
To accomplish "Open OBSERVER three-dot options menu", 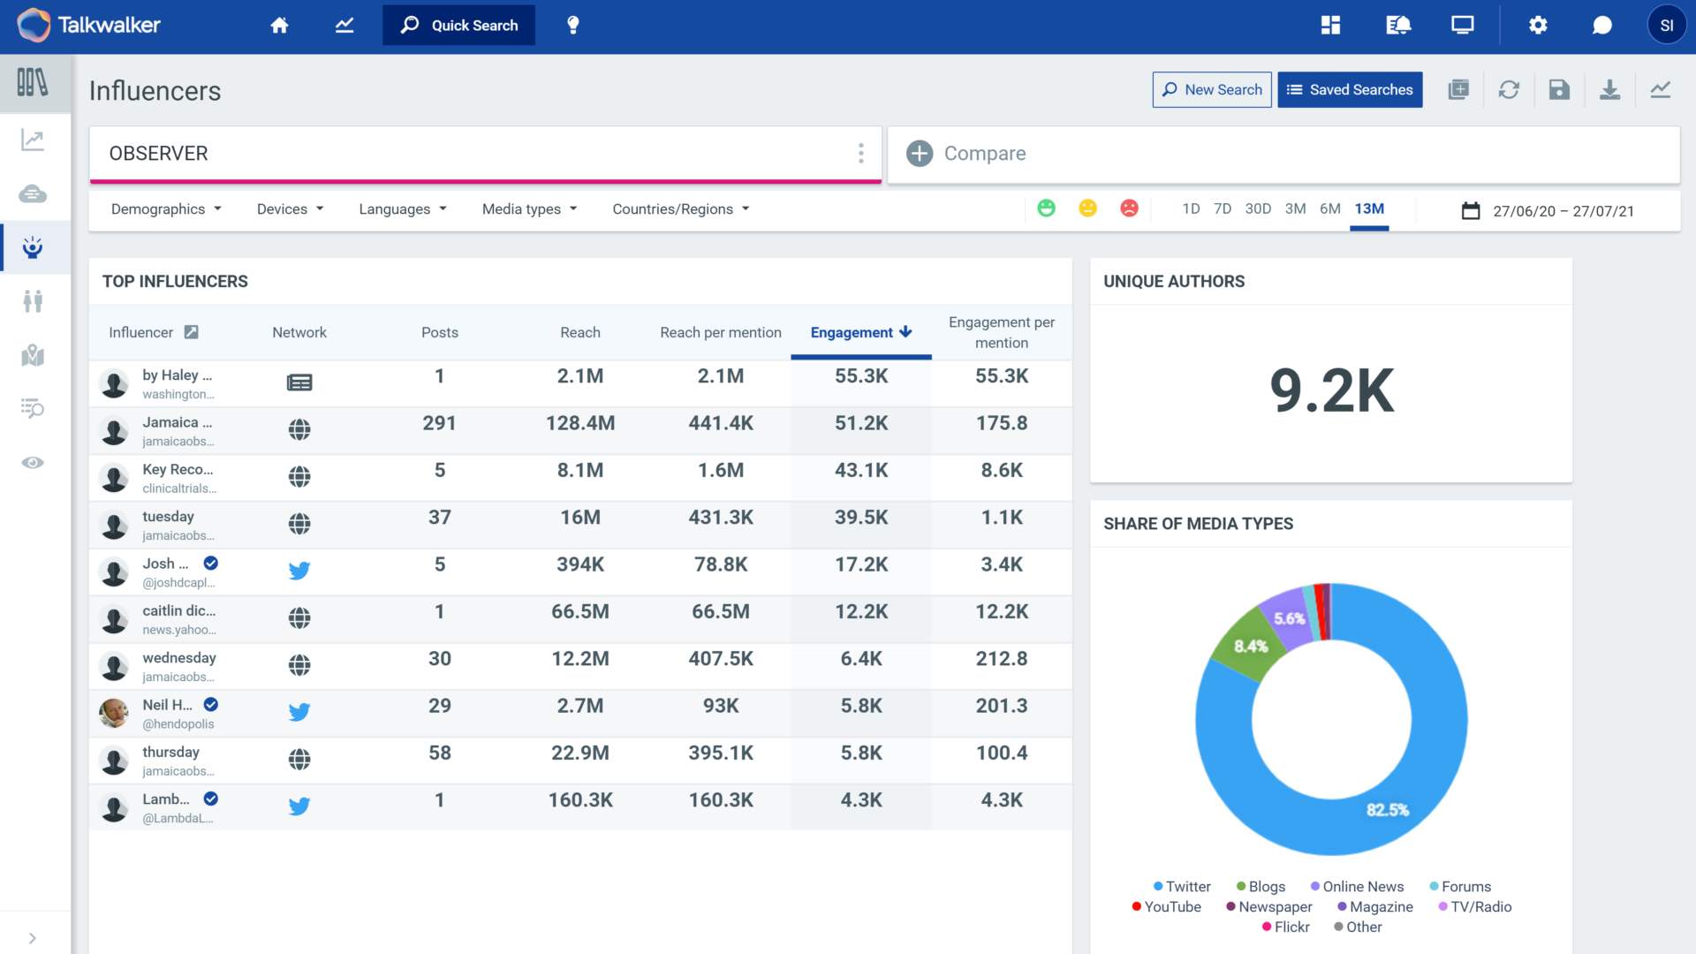I will click(860, 153).
